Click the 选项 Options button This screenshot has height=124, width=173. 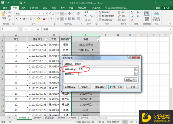pyautogui.click(x=131, y=80)
